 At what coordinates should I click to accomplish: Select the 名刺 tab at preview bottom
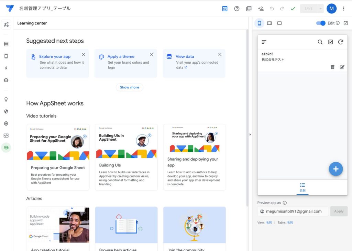click(x=302, y=187)
